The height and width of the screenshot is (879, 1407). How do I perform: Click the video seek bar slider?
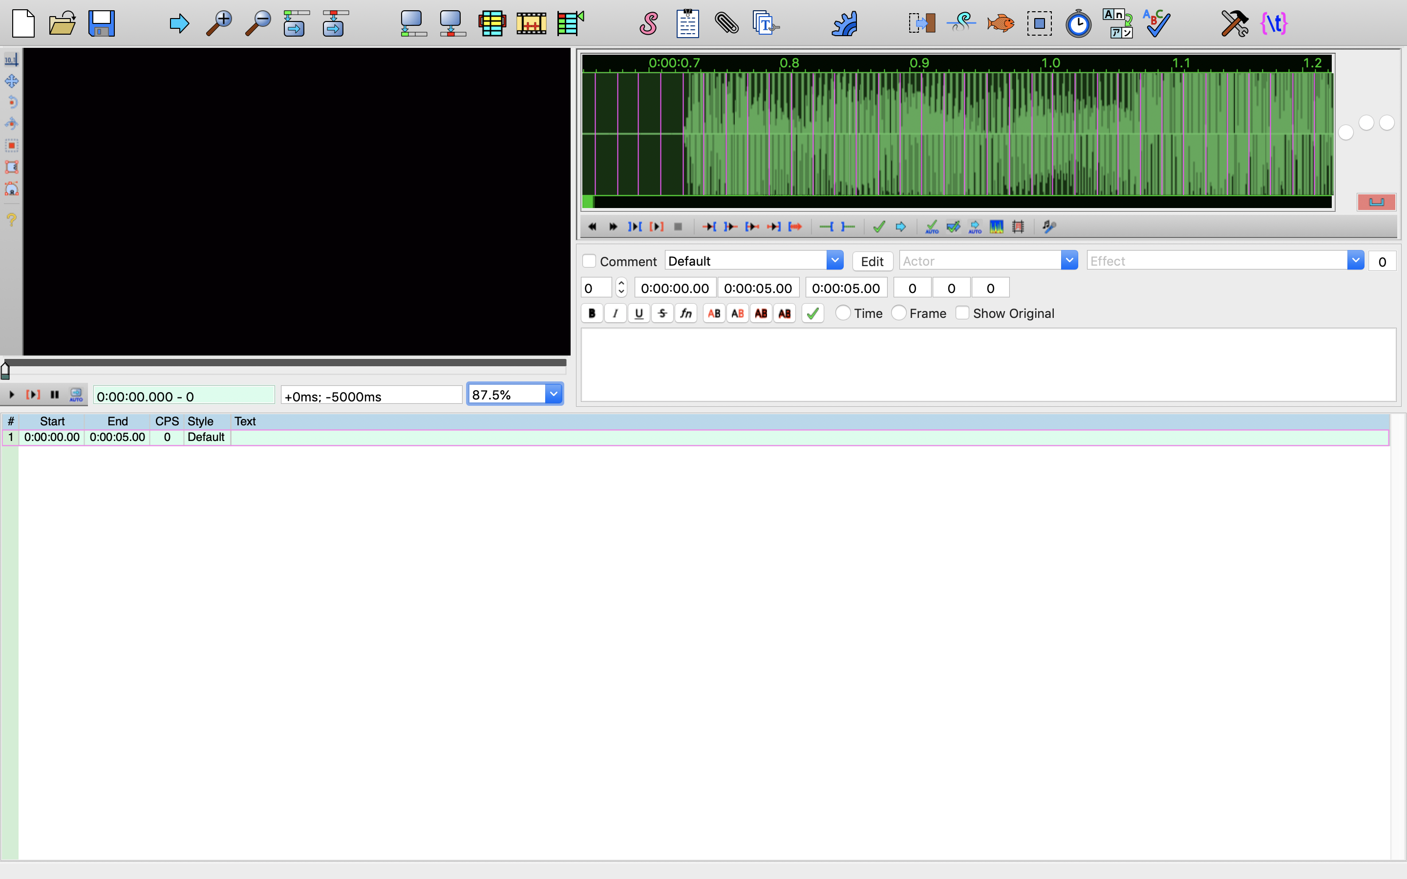[x=285, y=363]
